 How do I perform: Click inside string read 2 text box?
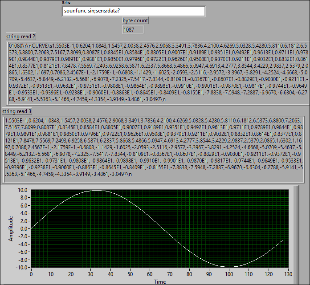click(x=158, y=73)
